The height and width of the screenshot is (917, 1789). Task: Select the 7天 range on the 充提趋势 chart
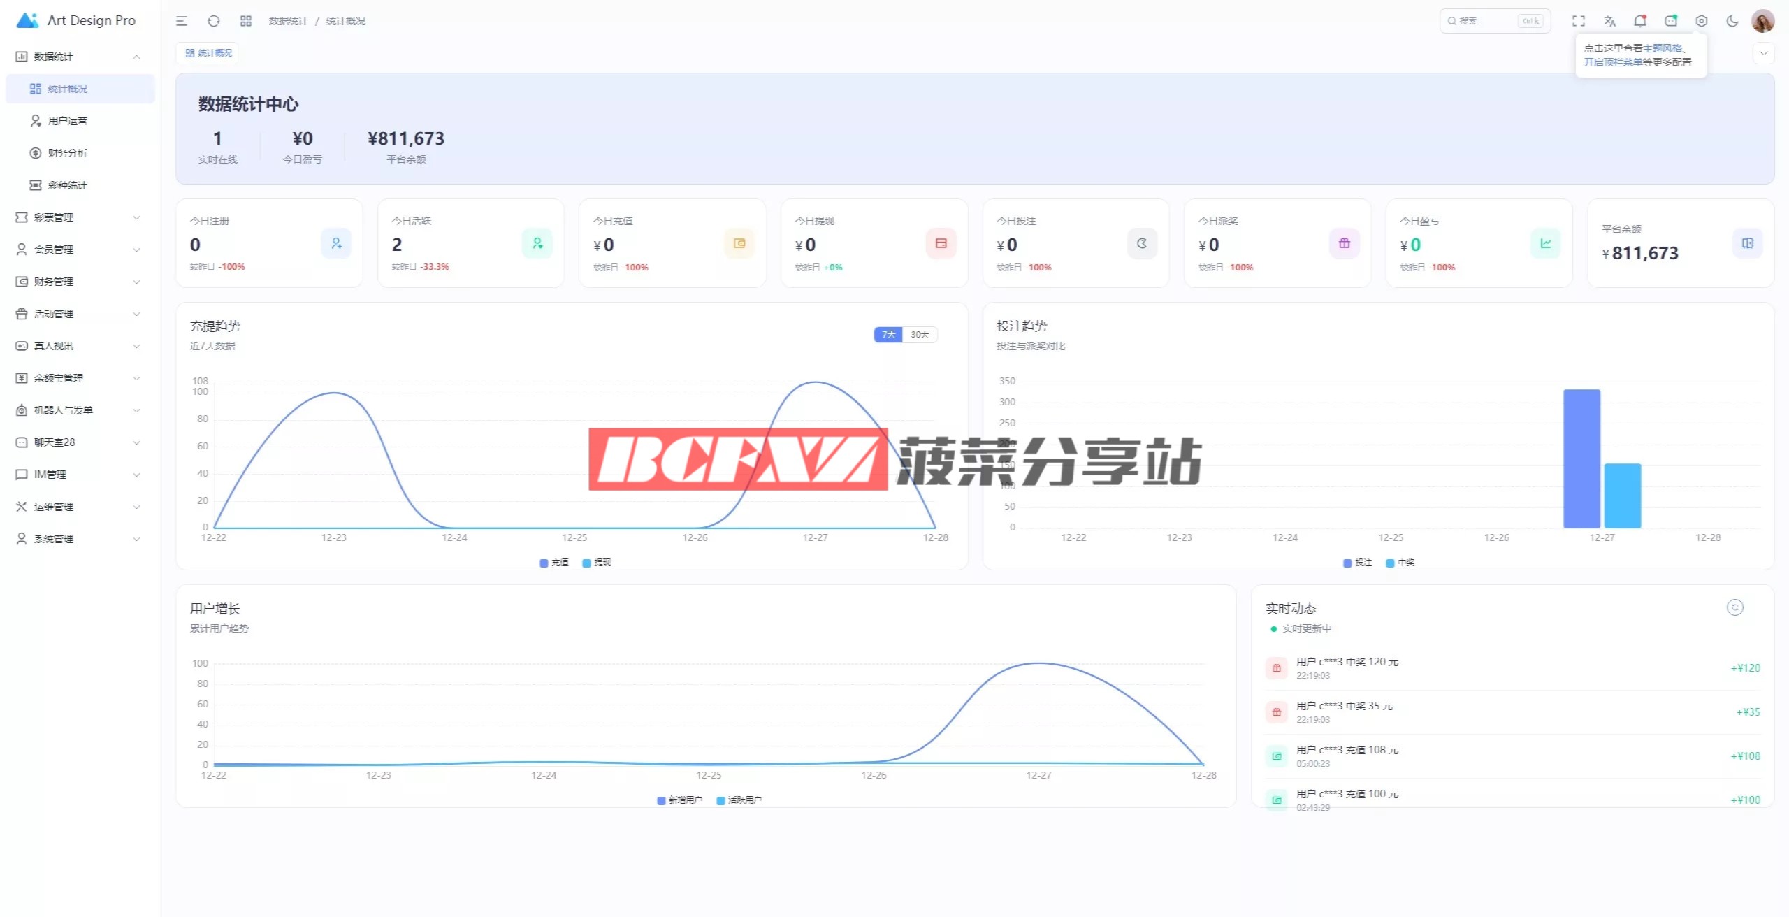(x=888, y=335)
